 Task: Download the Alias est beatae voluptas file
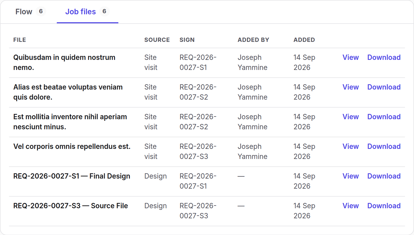(384, 87)
